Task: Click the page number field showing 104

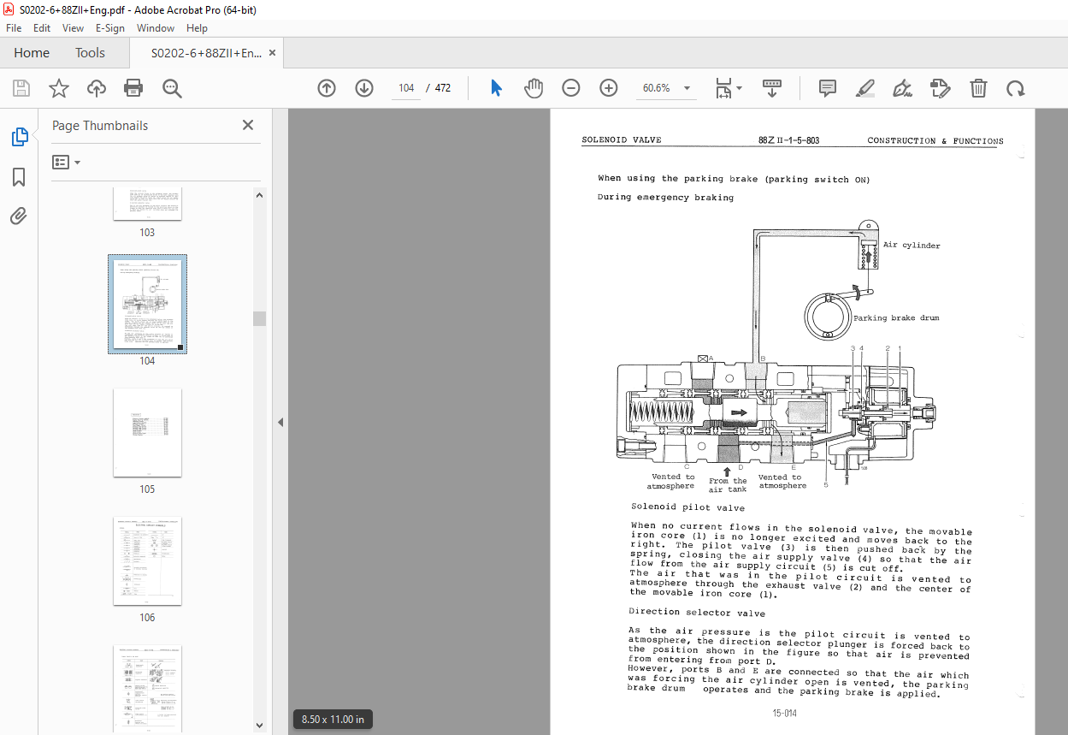Action: 406,88
